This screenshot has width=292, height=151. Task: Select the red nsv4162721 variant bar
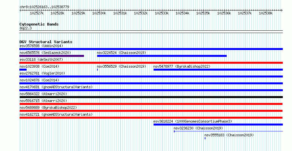(x=151, y=118)
